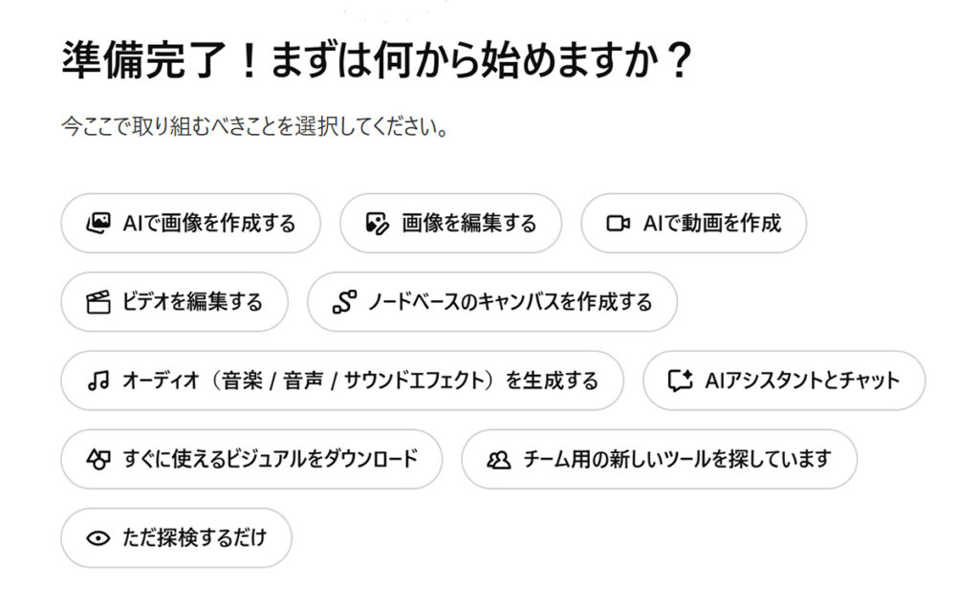
Task: Click the eye icon on ただ探検するだけ
Action: pyautogui.click(x=97, y=537)
